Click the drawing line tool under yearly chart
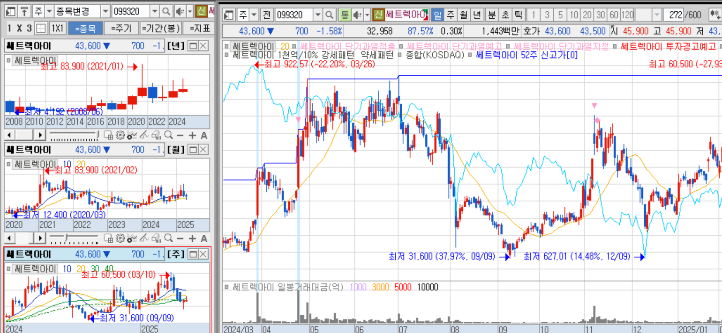Image resolution: width=722 pixels, height=333 pixels. click(x=144, y=135)
